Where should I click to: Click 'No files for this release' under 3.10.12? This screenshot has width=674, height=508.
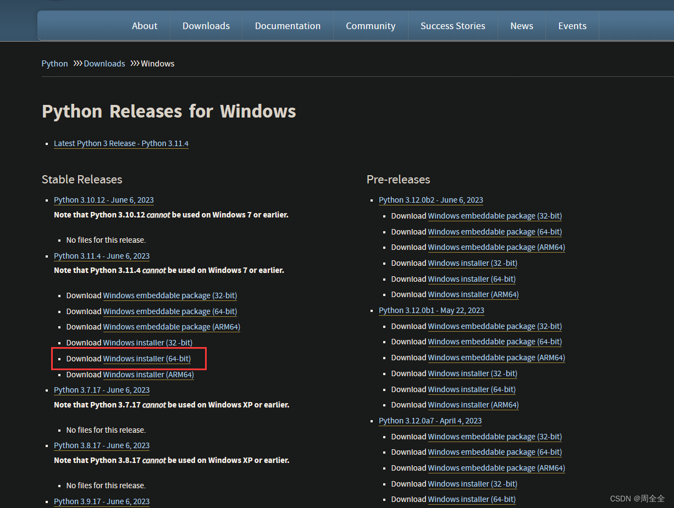[106, 240]
